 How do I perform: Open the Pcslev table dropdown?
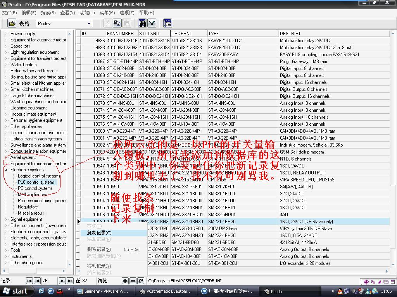tap(89, 24)
